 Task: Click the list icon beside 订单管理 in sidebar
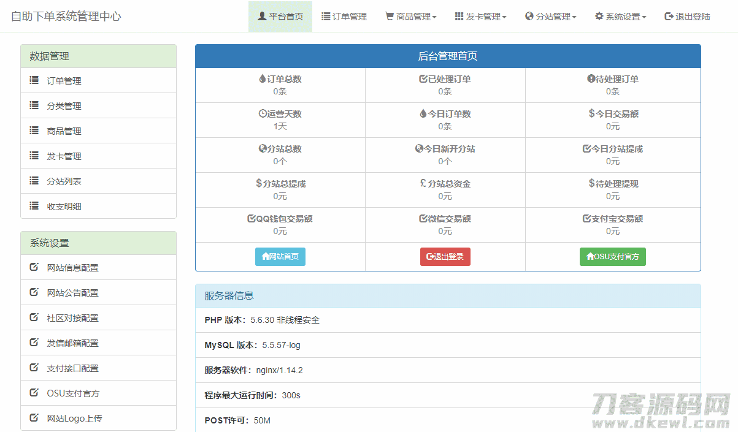tap(34, 80)
